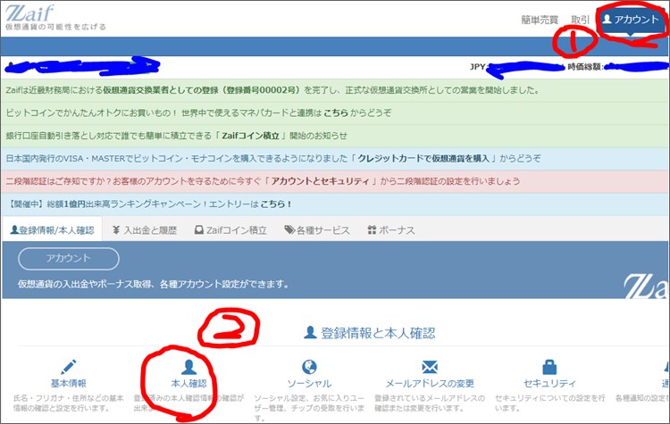Screen dimensions: 670x424
Task: Click the lock icon for セキュリティ
Action: coord(549,367)
